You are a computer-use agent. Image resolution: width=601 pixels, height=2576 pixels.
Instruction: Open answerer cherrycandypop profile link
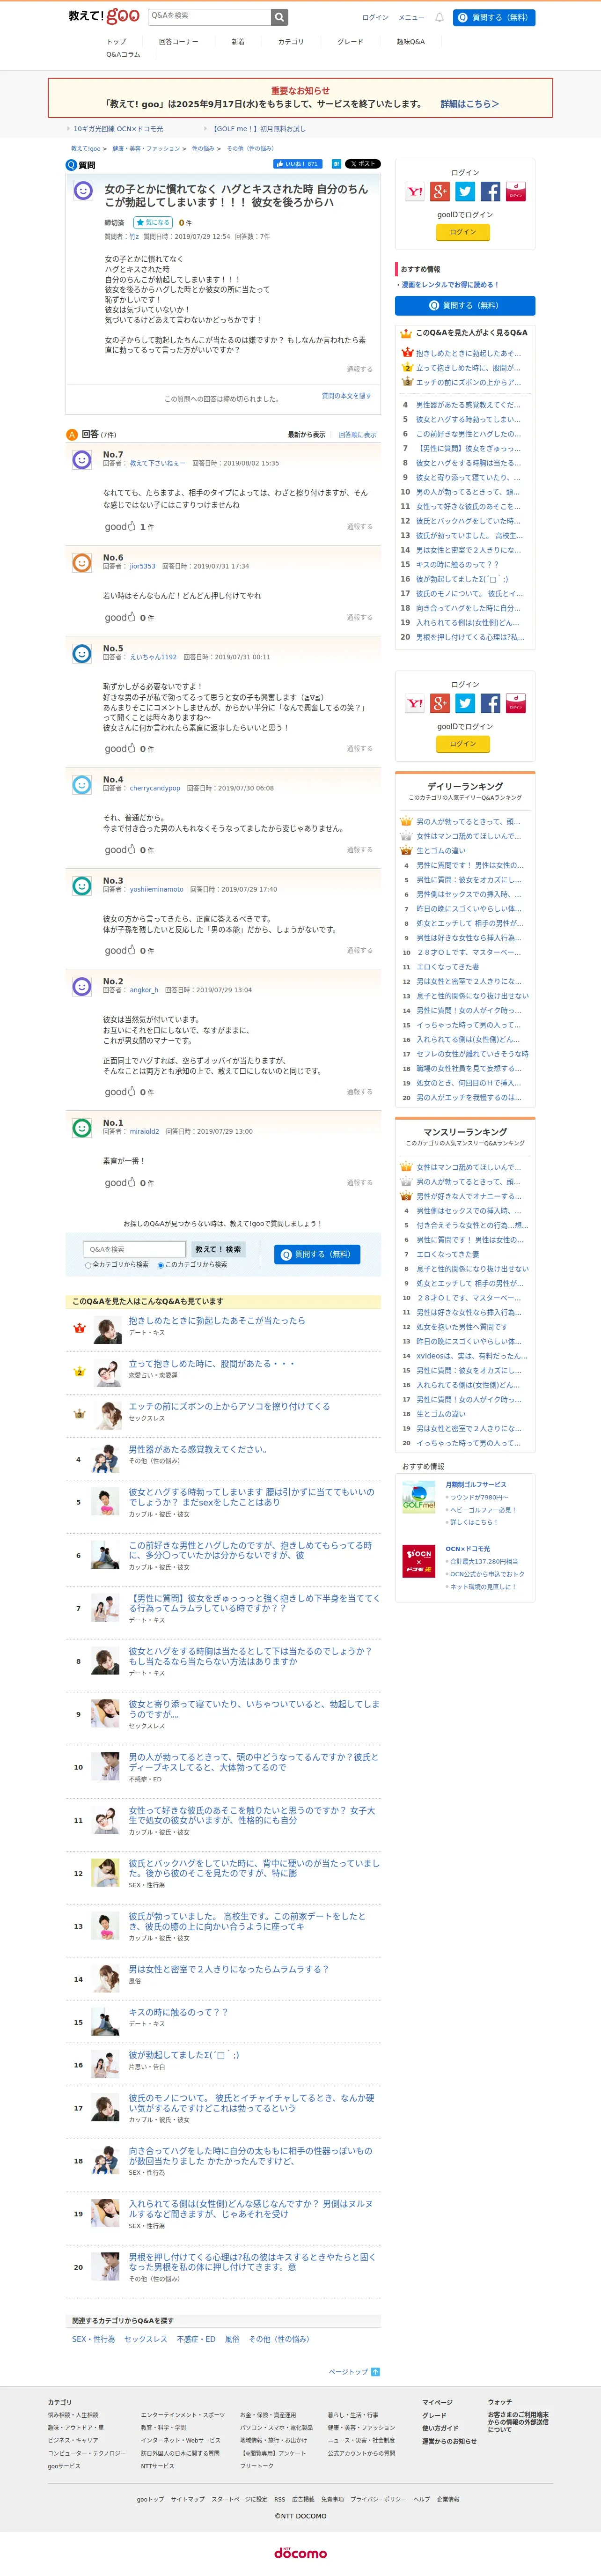pos(155,788)
